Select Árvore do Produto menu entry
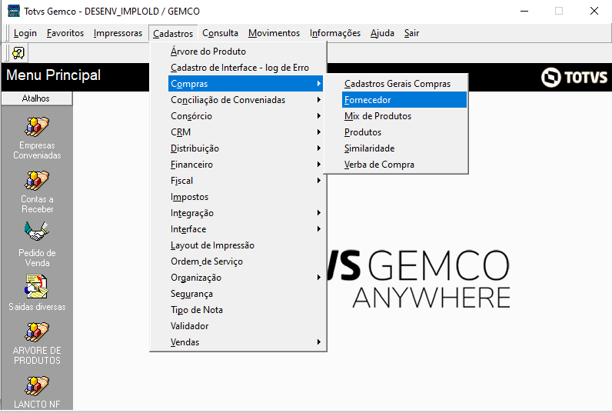612x413 pixels. pyautogui.click(x=238, y=52)
